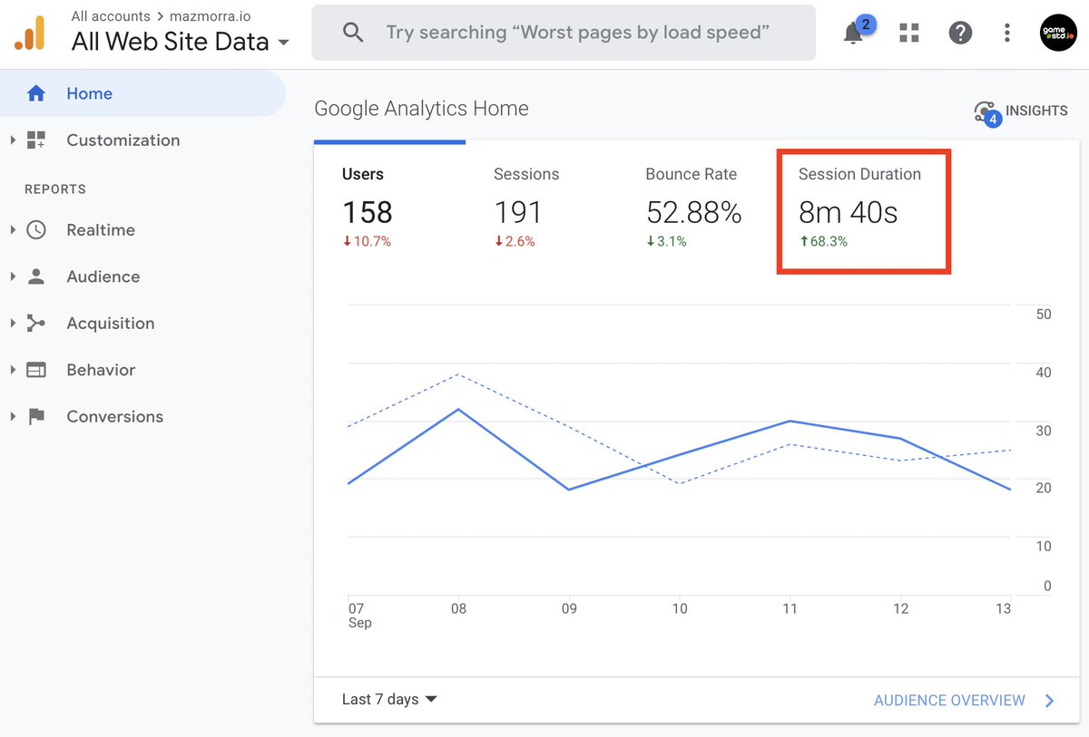Image resolution: width=1089 pixels, height=737 pixels.
Task: Click the 158 users value
Action: (368, 212)
